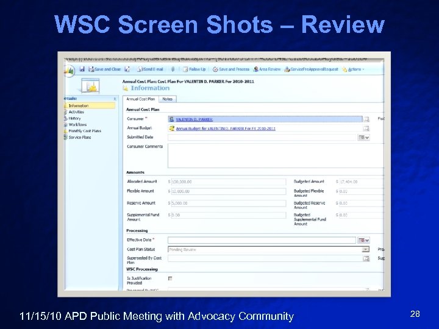Click the Budgeted Reserve Amount field

[x=361, y=203]
